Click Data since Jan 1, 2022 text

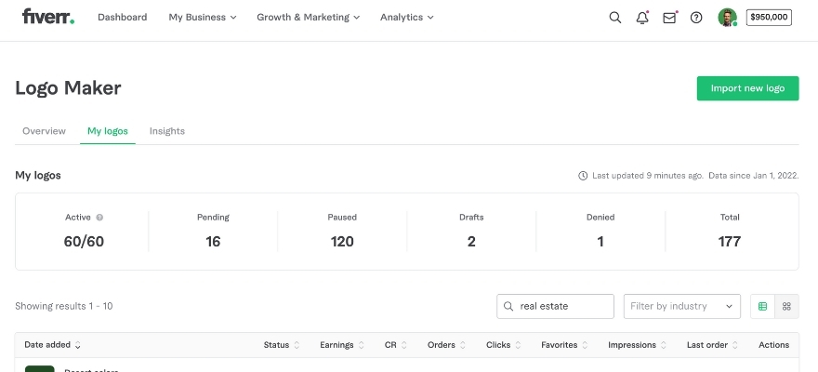(753, 176)
